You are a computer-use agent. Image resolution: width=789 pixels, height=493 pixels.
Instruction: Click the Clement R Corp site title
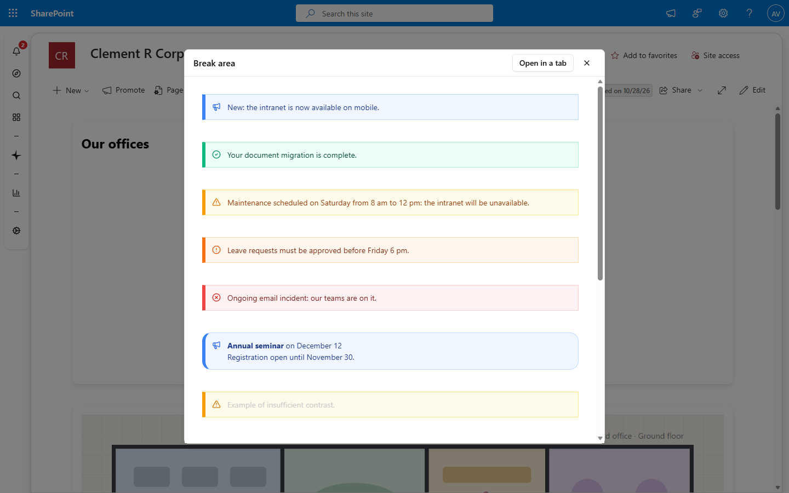tap(137, 54)
